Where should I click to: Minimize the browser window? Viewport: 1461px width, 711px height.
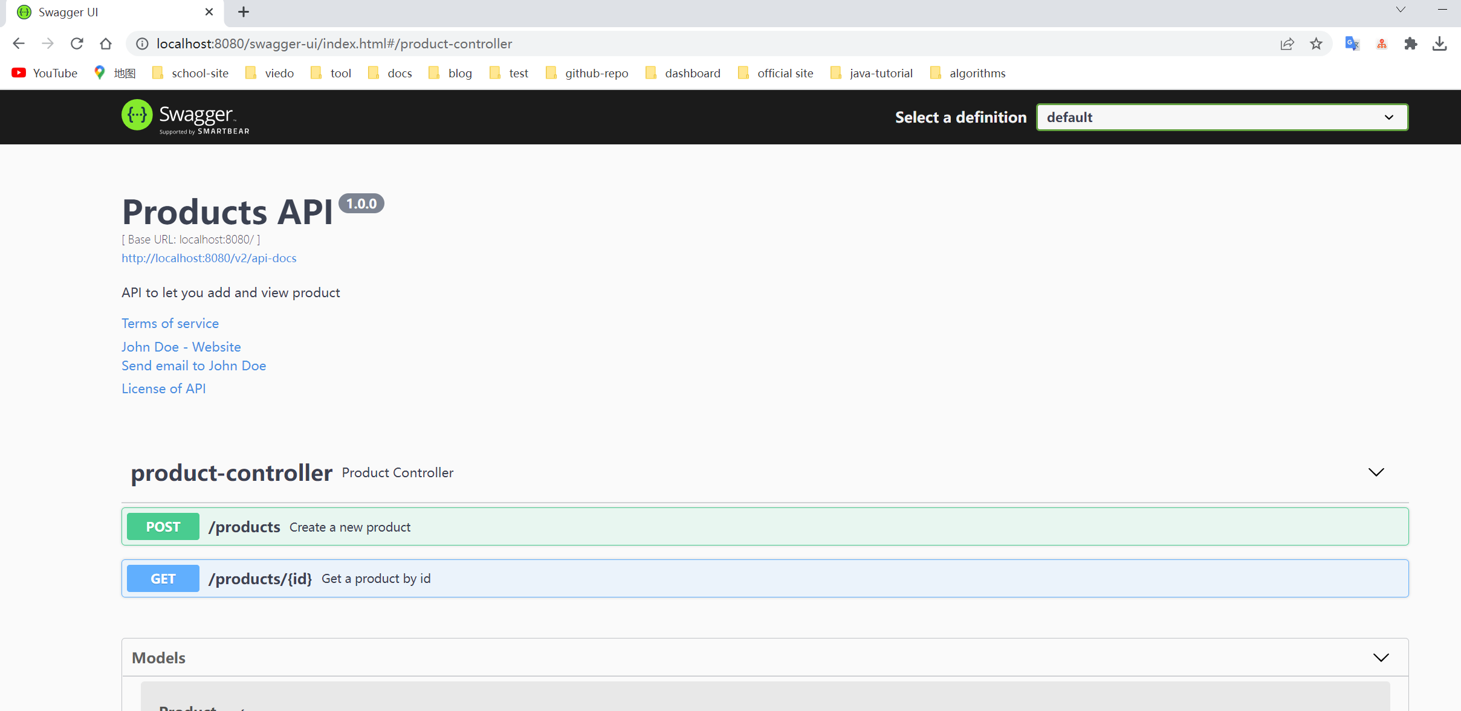coord(1442,10)
